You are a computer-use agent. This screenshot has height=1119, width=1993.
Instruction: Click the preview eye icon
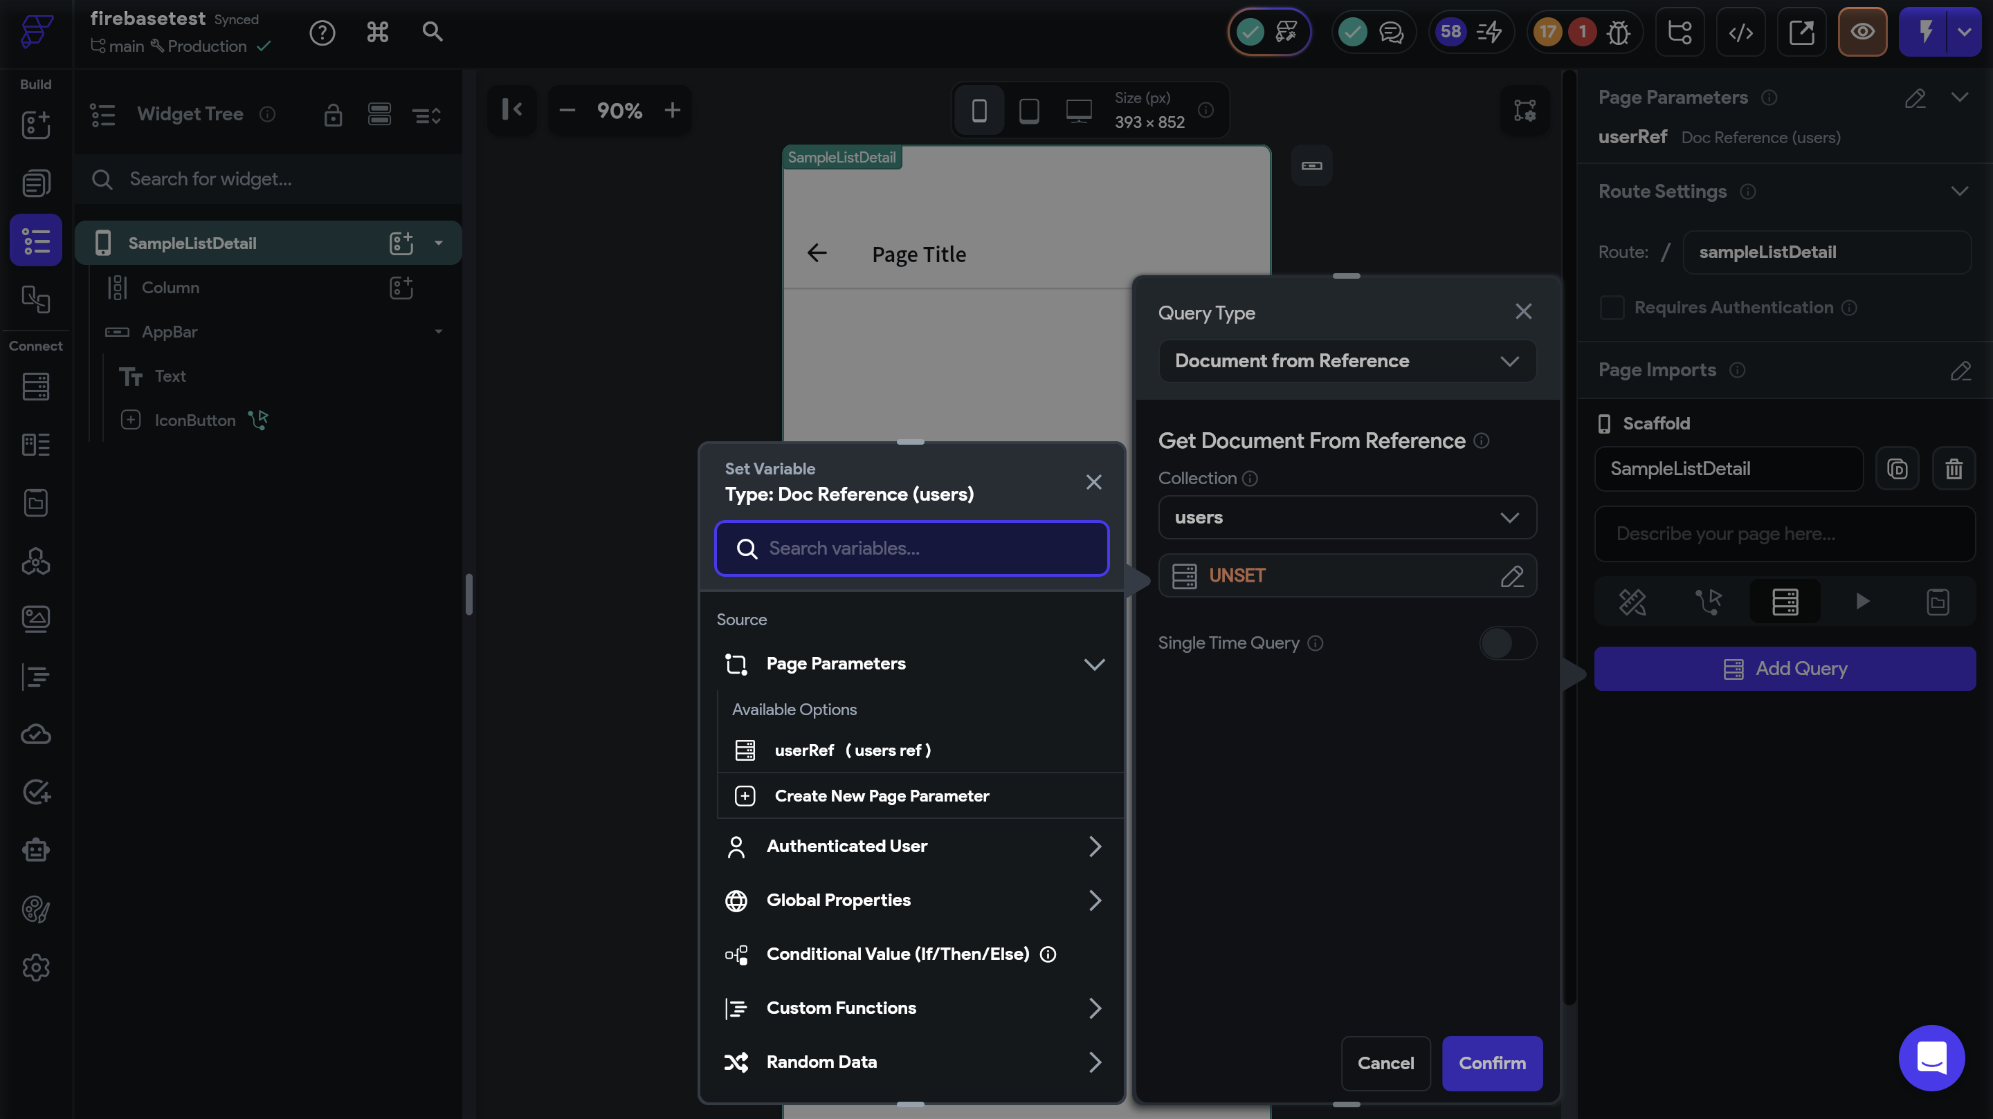pyautogui.click(x=1862, y=32)
